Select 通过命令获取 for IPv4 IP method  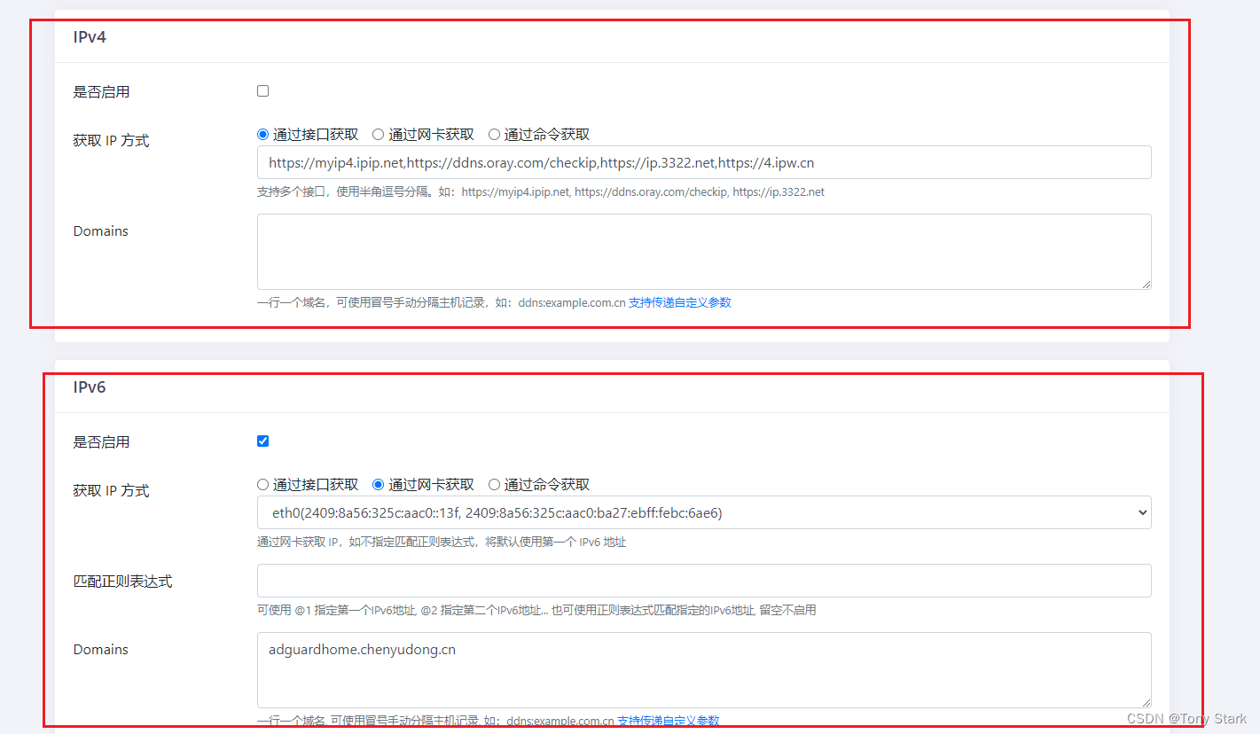pos(493,134)
